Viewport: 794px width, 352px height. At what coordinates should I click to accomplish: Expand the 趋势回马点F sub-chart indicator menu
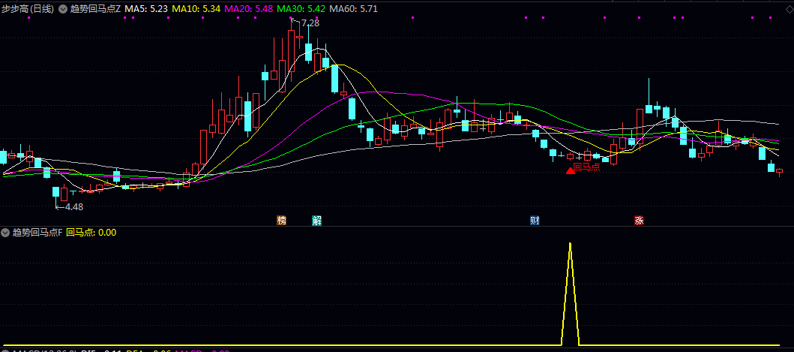[x=6, y=233]
